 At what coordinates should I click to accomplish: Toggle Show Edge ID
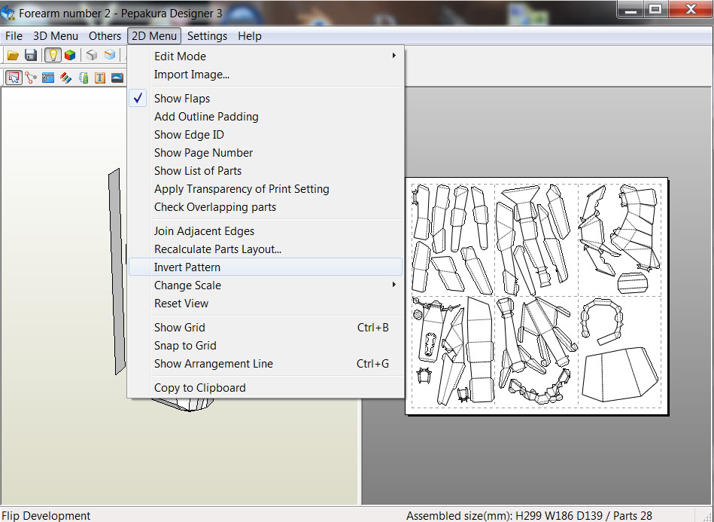266,135
